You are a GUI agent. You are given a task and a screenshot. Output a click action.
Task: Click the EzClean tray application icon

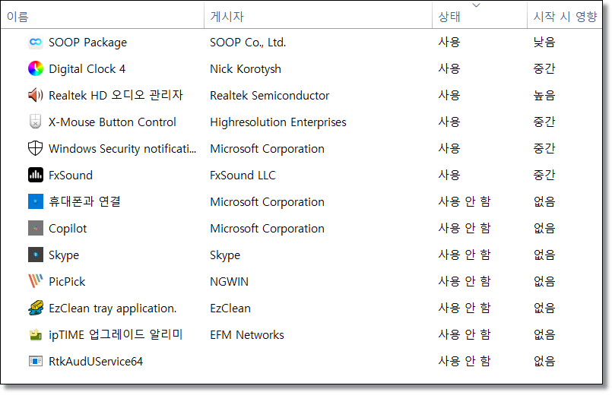pos(36,308)
